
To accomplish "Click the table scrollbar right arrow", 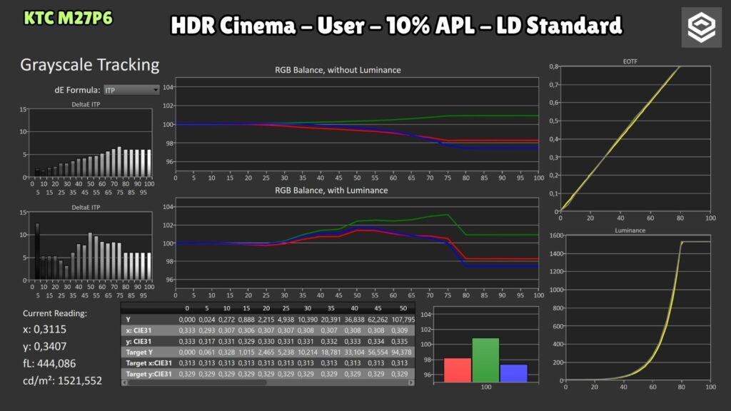I will point(410,382).
